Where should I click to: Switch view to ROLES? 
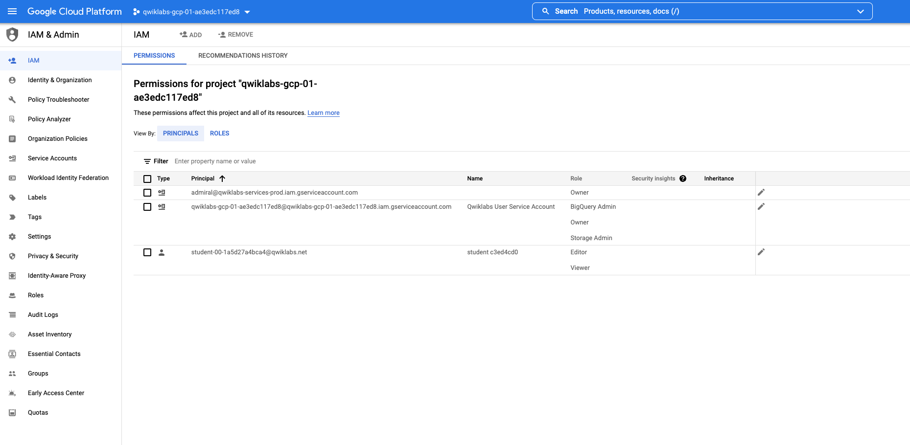pos(219,133)
